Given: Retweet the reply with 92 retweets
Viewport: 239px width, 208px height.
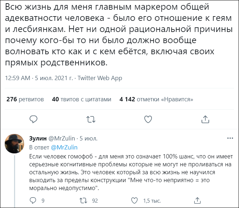Looking at the screenshot, I should point(83,200).
